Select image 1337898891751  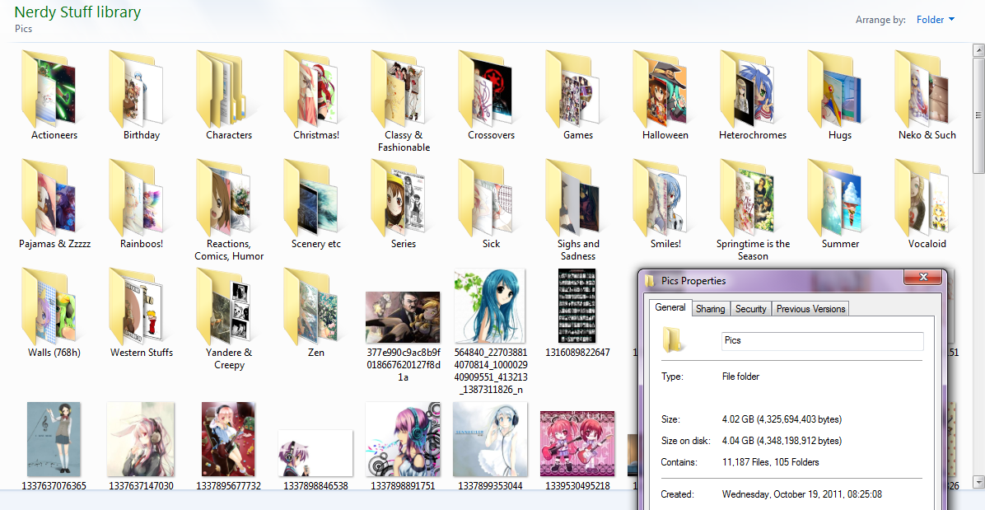(x=403, y=440)
